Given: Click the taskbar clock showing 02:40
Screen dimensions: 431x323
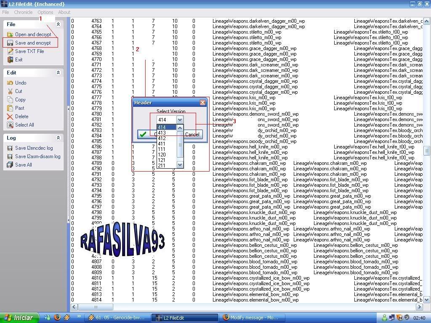Looking at the screenshot, I should point(419,318).
